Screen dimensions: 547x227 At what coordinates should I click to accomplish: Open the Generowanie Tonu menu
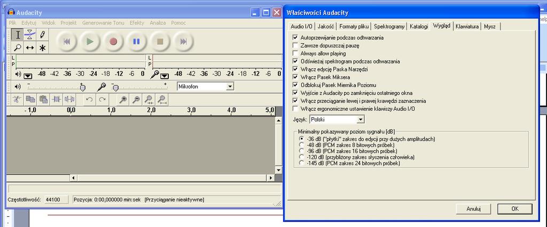pyautogui.click(x=103, y=22)
